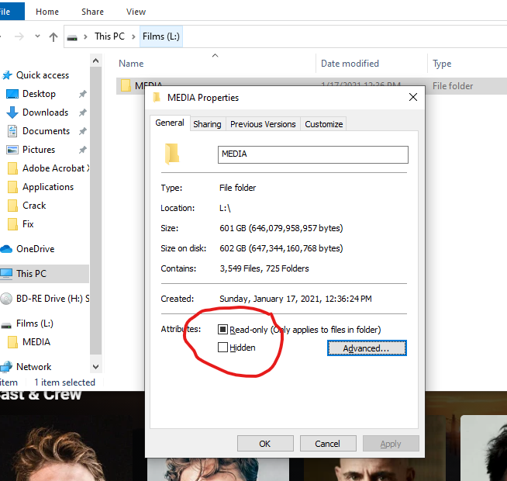Click the forward navigation arrow
The image size is (507, 481).
(19, 36)
